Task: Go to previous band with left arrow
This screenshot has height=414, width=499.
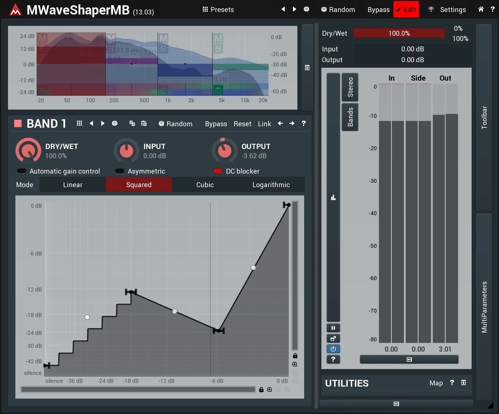Action: click(x=280, y=123)
